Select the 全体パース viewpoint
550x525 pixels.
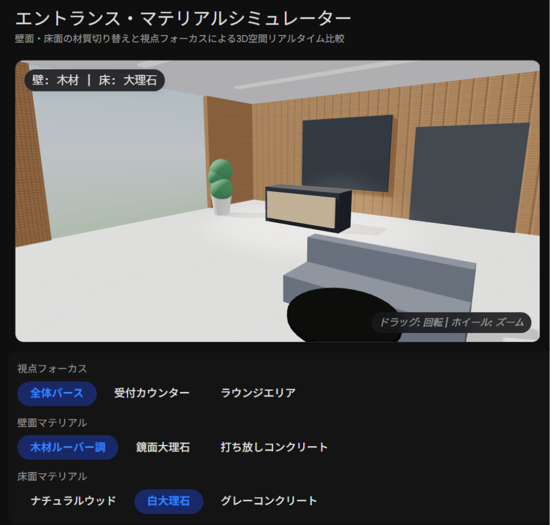click(x=57, y=393)
